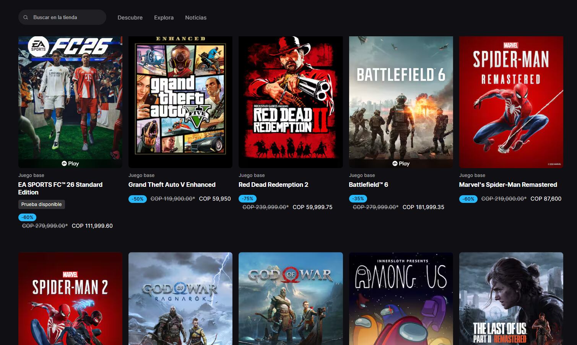577x345 pixels.
Task: Select The Last of Us Part II Remastered cover
Action: (x=511, y=298)
